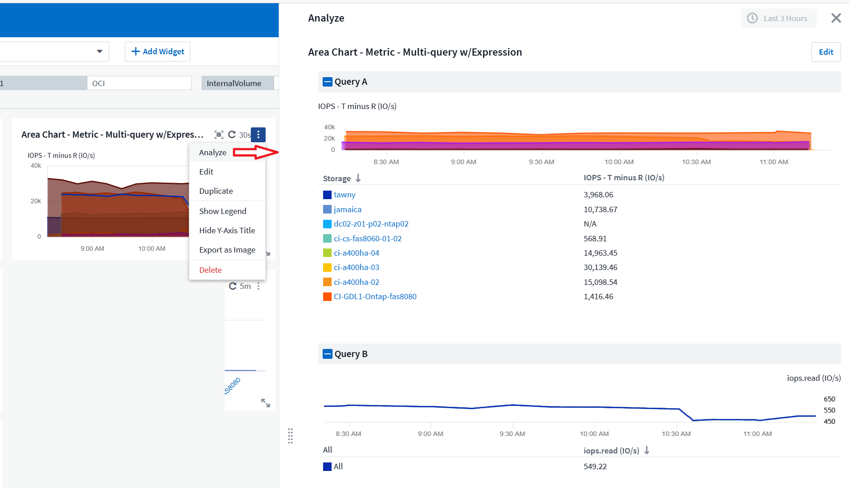Select Duplicate from the context menu
Viewport: 849px width, 488px height.
coord(216,191)
